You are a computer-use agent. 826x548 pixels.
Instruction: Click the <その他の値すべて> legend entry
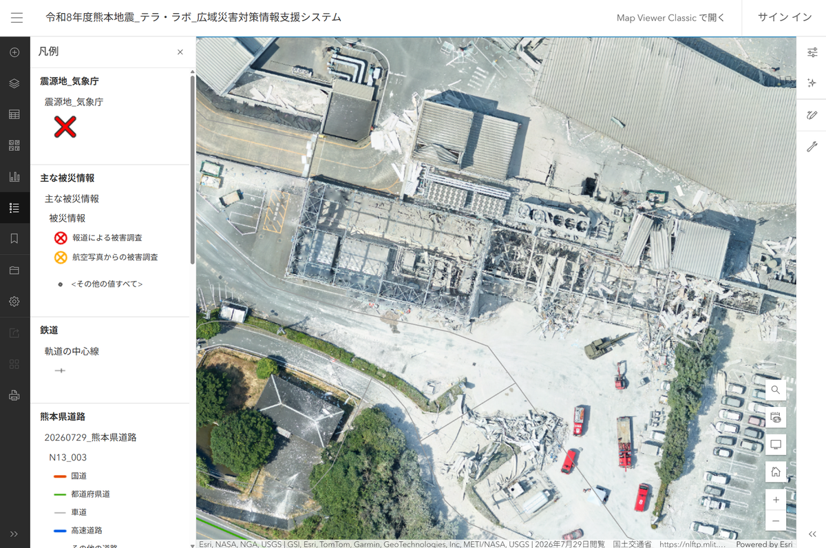pos(107,284)
